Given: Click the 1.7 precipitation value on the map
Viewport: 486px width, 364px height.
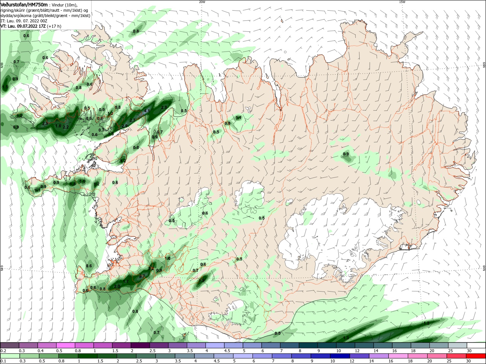Looking at the screenshot, I should coord(126,282).
